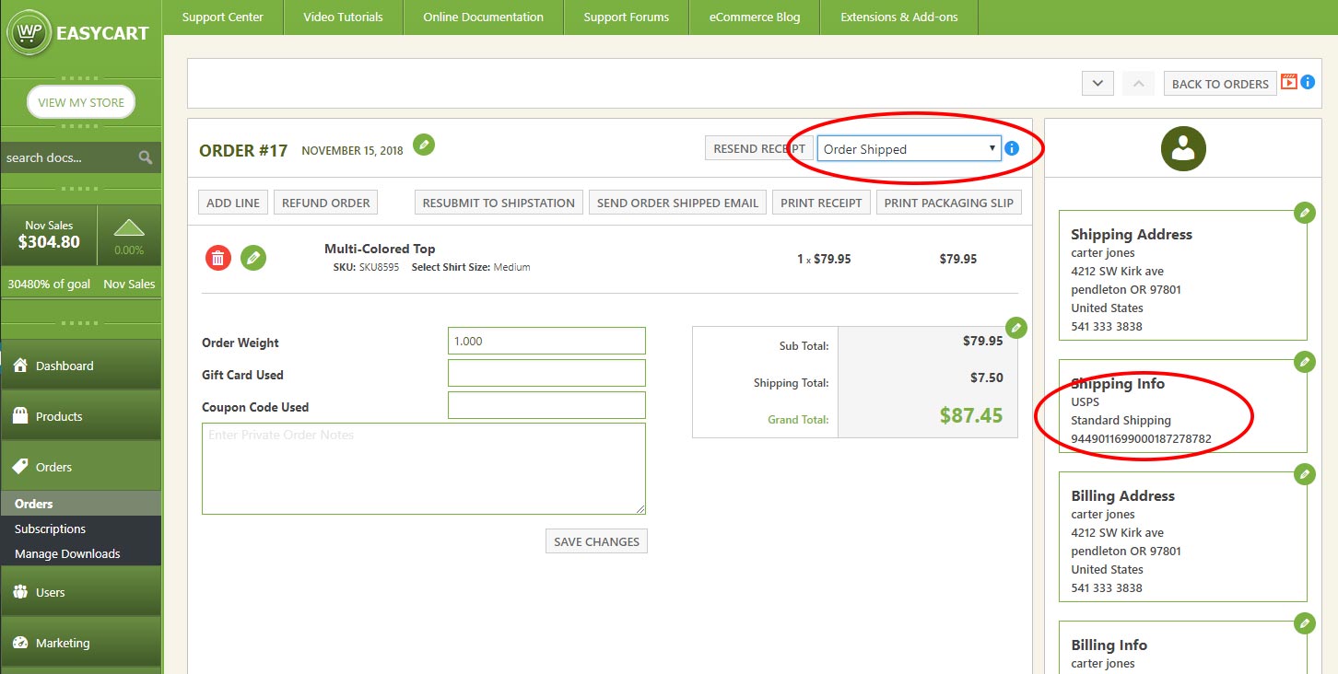Screen dimensions: 1338x674
Task: Open the Order Shipped status dropdown
Action: pyautogui.click(x=908, y=149)
